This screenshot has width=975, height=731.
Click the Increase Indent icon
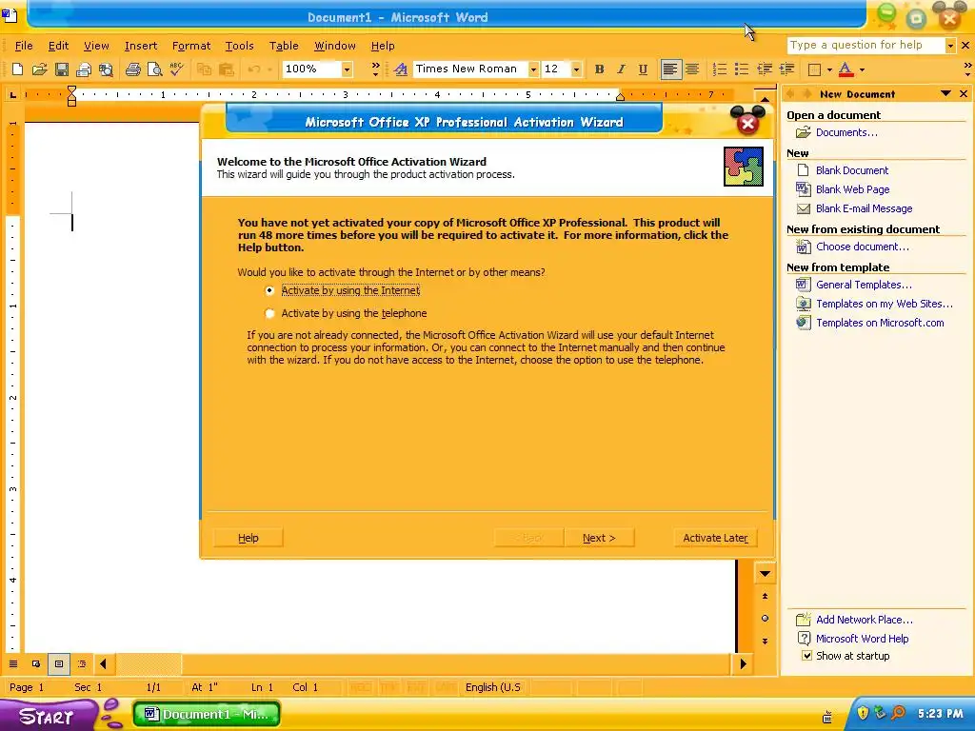click(786, 69)
